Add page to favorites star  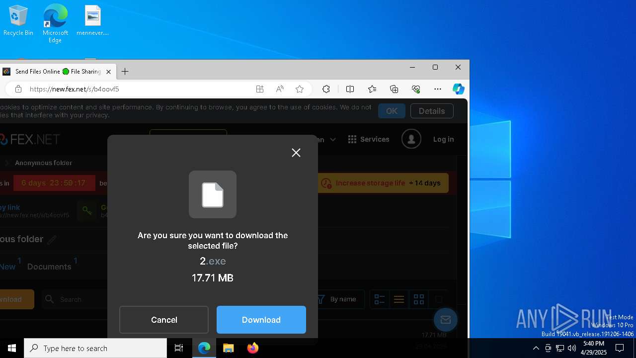pyautogui.click(x=300, y=89)
